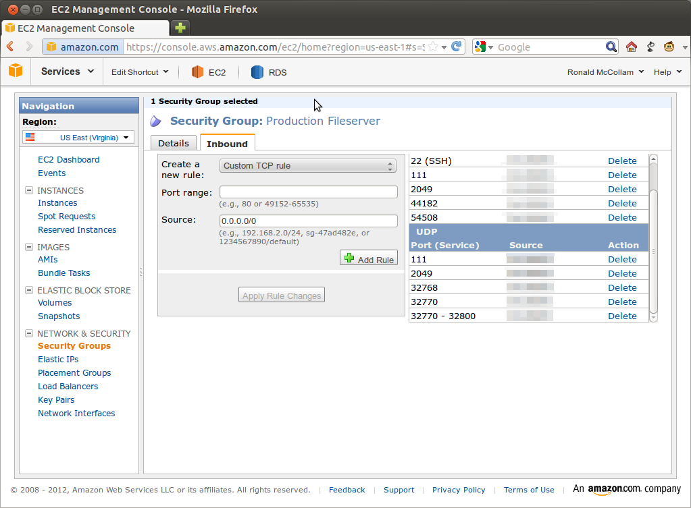Switch to the Details tab
691x508 pixels.
173,143
